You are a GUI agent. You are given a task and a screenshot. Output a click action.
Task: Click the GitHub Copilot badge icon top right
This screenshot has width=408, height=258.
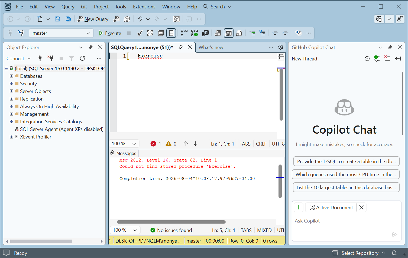(379, 19)
